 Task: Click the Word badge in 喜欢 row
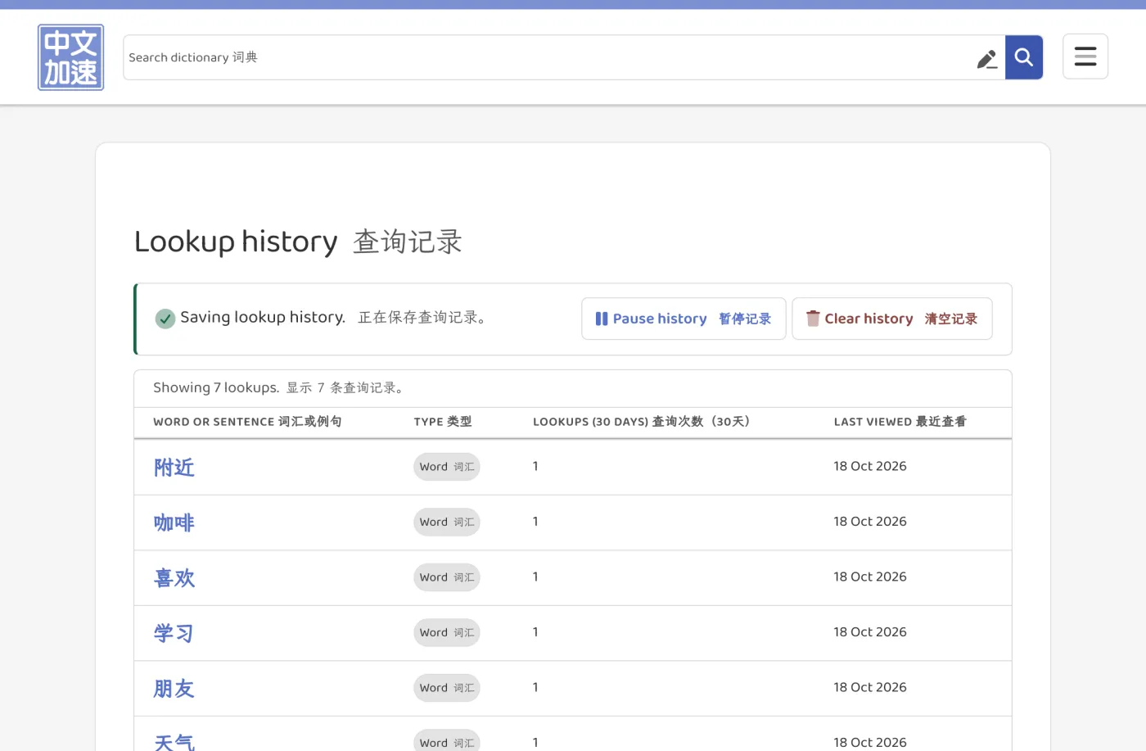tap(447, 577)
